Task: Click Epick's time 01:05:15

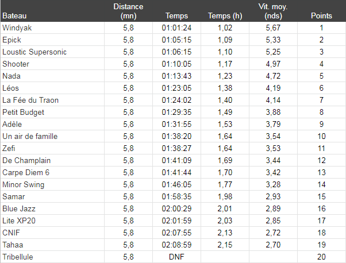Action: [x=177, y=40]
